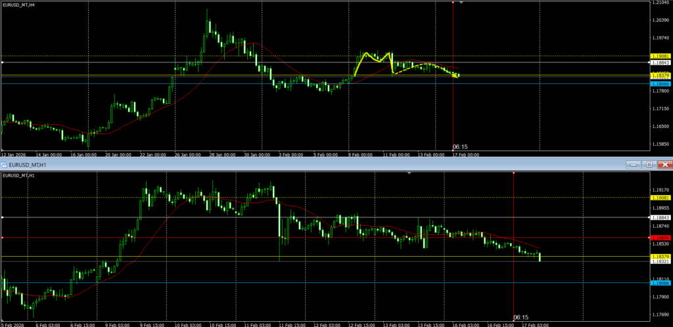Restore the EURUSD_MT,H1 chart window
The height and width of the screenshot is (327, 673).
(x=649, y=164)
